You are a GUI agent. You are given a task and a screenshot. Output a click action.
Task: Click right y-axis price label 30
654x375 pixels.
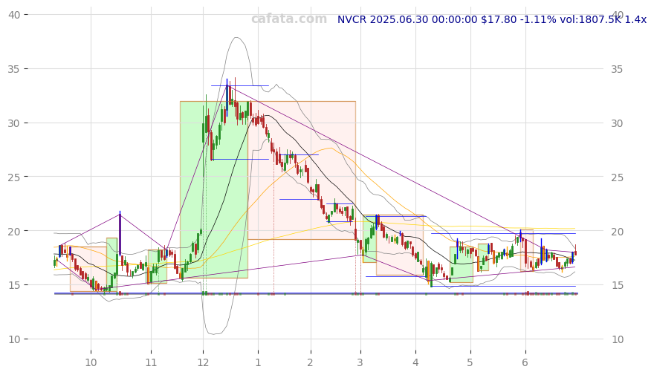click(618, 123)
